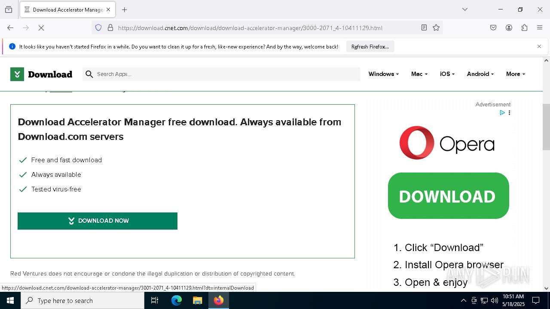Viewport: 550px width, 309px height.
Task: Launch Microsoft Edge from taskbar
Action: (x=177, y=300)
